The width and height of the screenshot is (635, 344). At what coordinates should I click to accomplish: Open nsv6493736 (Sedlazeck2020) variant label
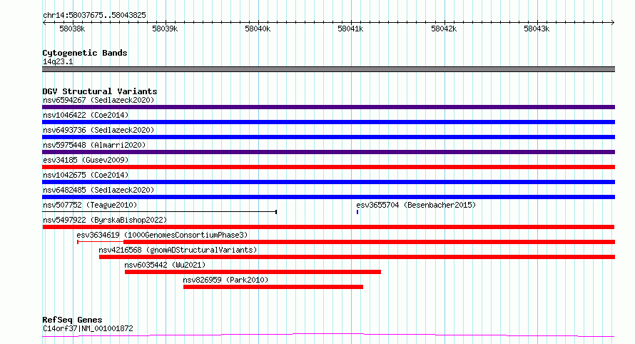(x=98, y=130)
